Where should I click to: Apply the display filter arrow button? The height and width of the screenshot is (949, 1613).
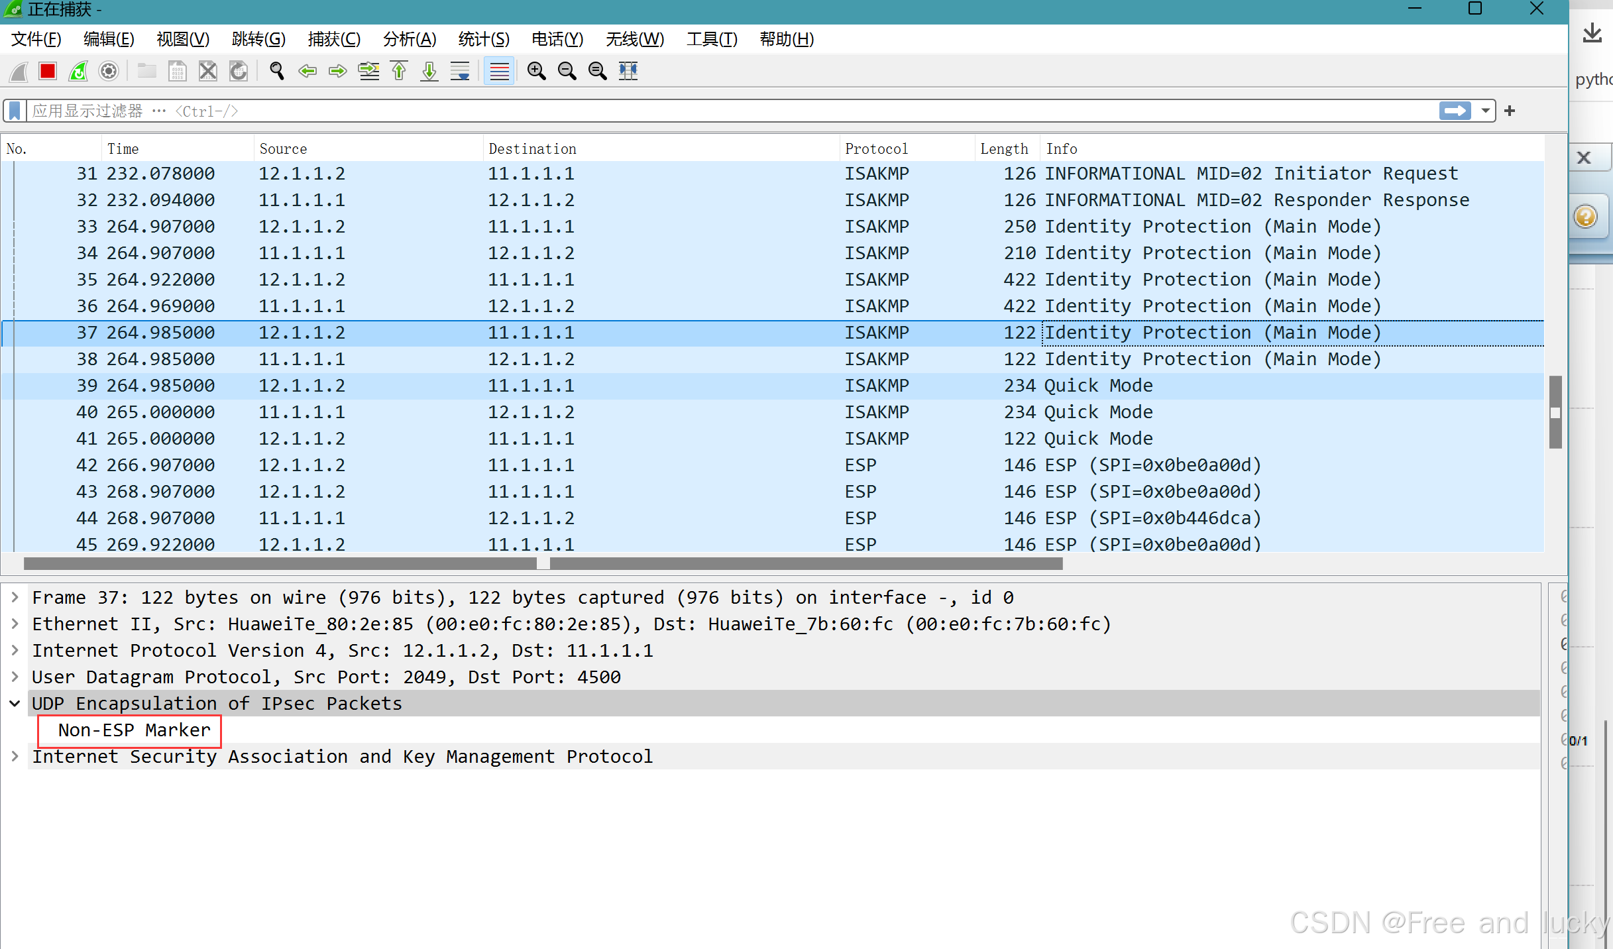tap(1455, 111)
